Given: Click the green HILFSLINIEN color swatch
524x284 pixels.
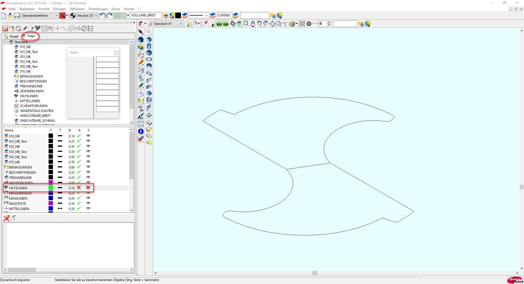Looking at the screenshot, I should pos(51,188).
